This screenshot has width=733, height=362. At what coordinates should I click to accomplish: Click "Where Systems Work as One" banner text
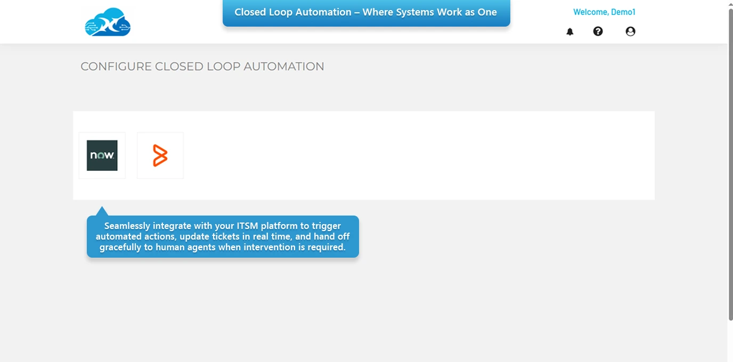pos(429,12)
